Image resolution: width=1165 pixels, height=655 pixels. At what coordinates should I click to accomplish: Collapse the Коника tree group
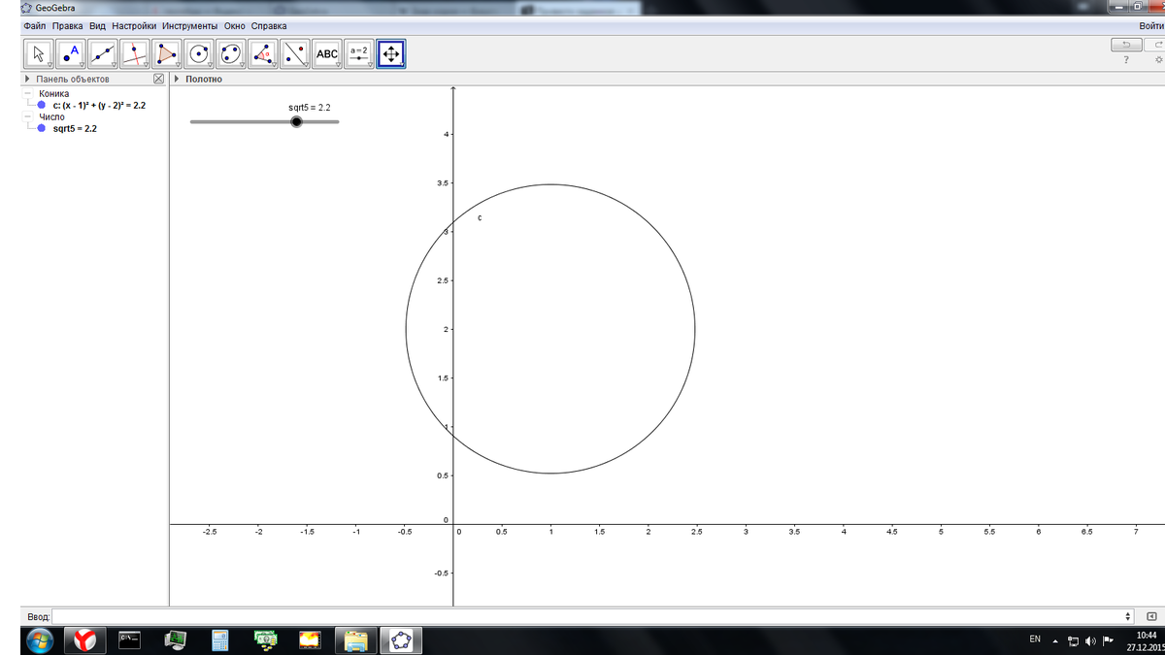pos(28,94)
